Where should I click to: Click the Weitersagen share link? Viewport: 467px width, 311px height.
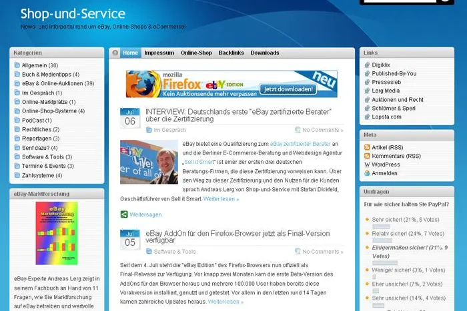coord(145,214)
